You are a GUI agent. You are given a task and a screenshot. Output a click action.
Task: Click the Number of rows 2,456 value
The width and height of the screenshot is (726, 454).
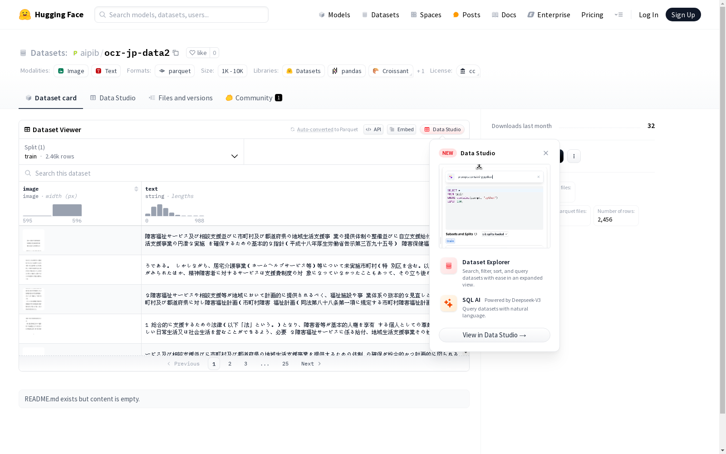605,219
